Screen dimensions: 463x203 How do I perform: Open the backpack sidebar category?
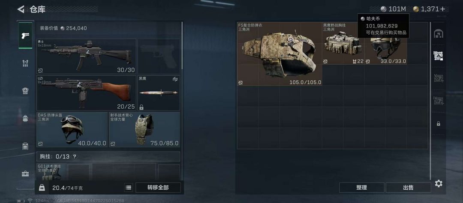tap(25, 119)
